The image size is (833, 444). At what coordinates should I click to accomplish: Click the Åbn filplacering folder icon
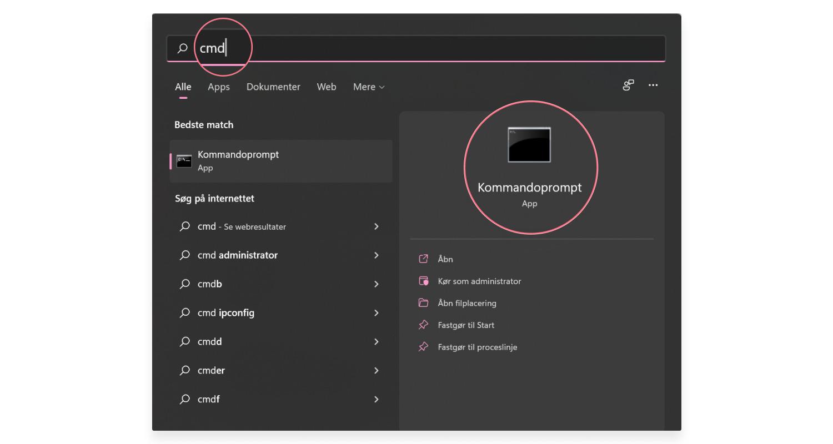pyautogui.click(x=424, y=303)
